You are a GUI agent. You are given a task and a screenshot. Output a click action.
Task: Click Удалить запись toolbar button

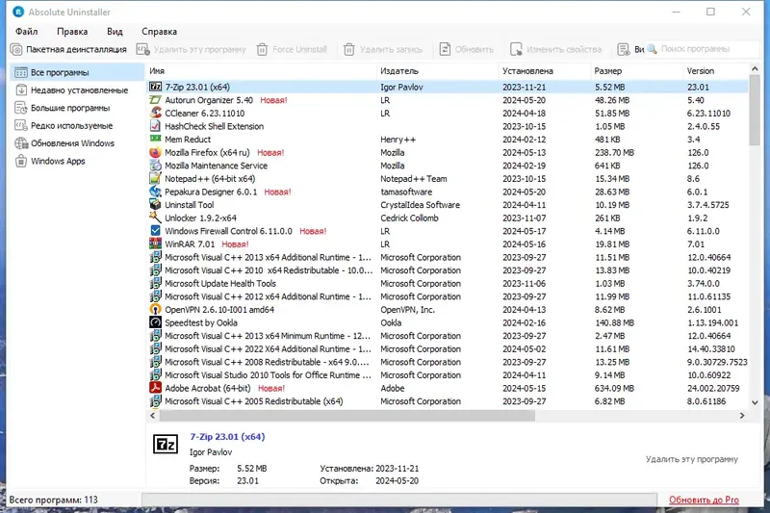click(x=382, y=50)
